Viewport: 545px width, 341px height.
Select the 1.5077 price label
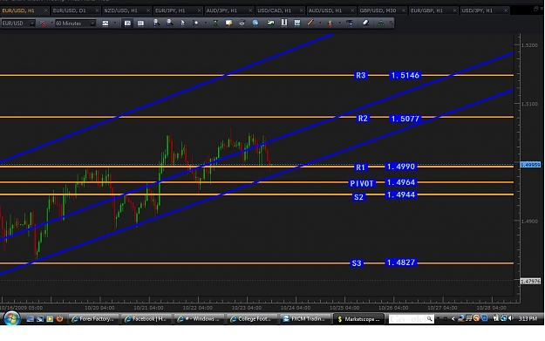click(x=405, y=119)
